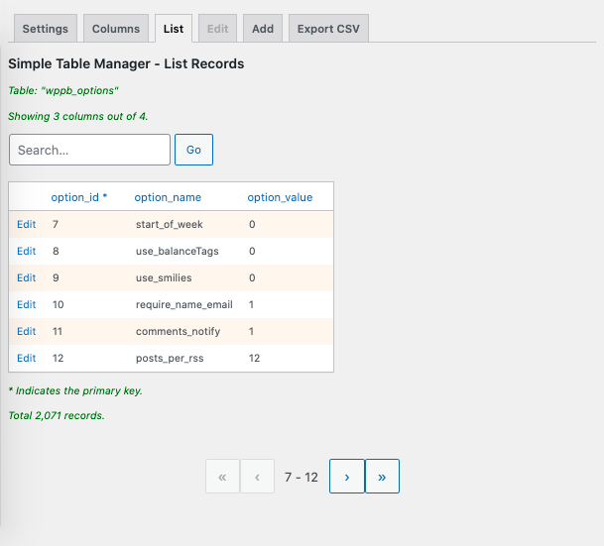This screenshot has width=604, height=546.
Task: Open the Settings tab
Action: point(46,29)
